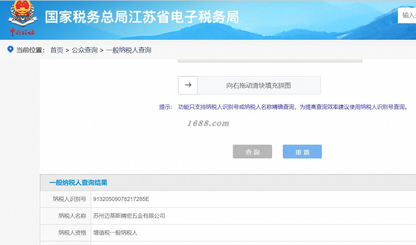Viewport: 416px width, 245px height.
Task: Click the 首页 breadcrumb link
Action: click(x=57, y=50)
